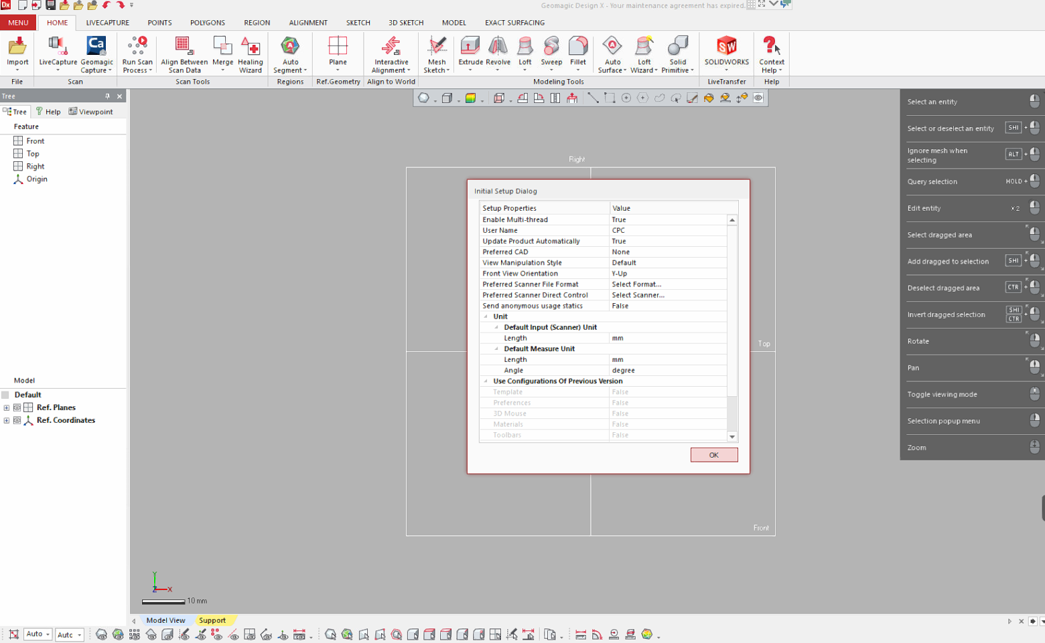The height and width of the screenshot is (643, 1045).
Task: Open the Support tab at bottom
Action: [212, 620]
